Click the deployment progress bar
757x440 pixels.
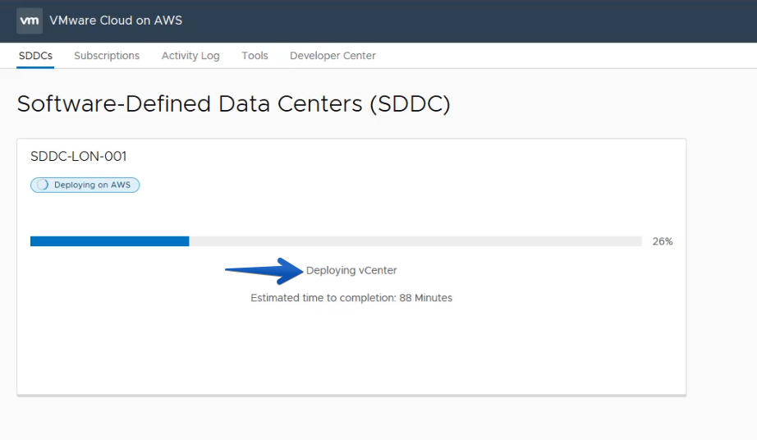coord(336,241)
